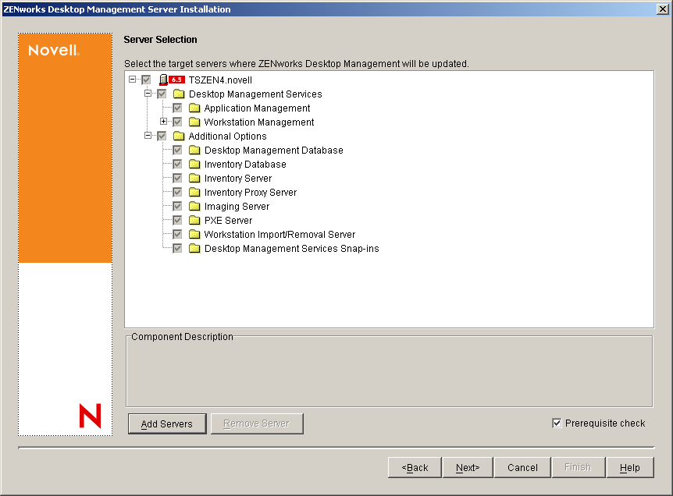Select the Workstation Management label

(258, 122)
